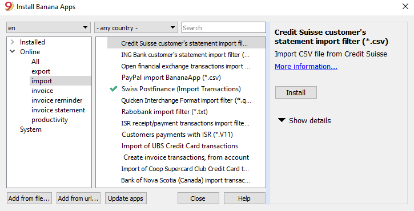
Task: Click the green checkmark beside Swiss Postfinance
Action: 114,89
